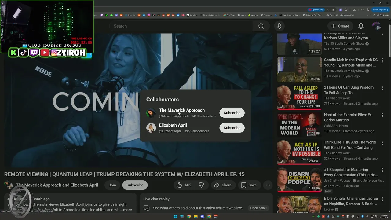391x220 pixels.
Task: Click 'Jay Shetty Podcast' channel name
Action: (x=338, y=181)
